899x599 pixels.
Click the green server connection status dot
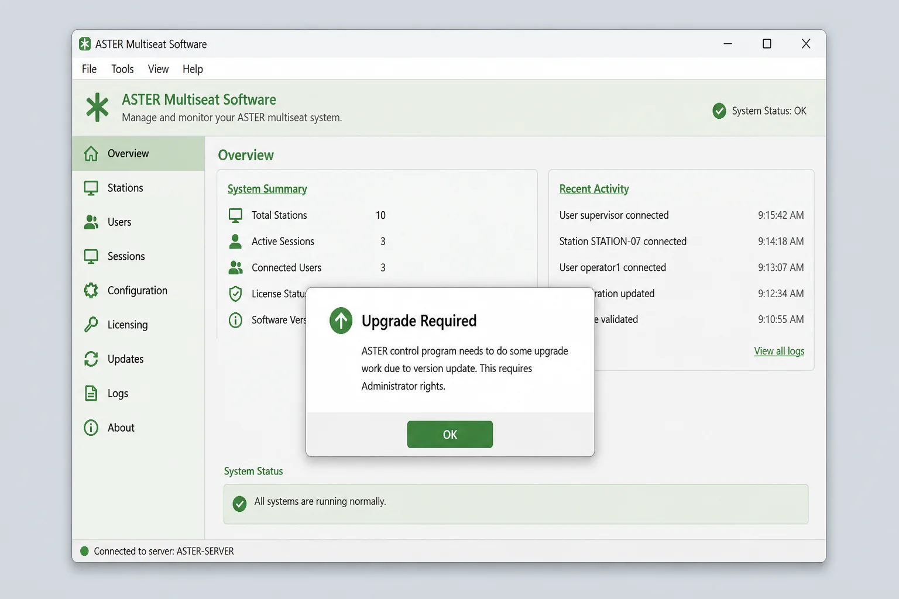point(84,551)
